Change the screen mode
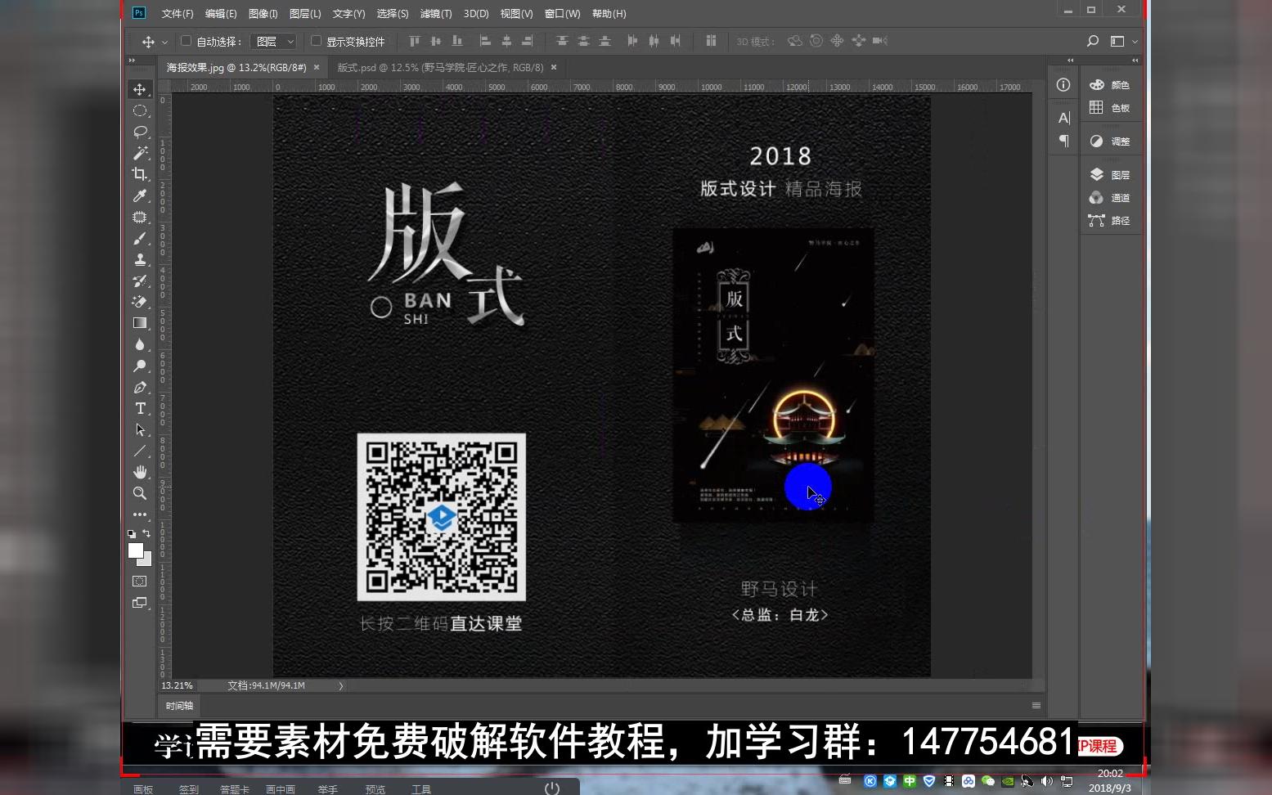Image resolution: width=1272 pixels, height=795 pixels. click(140, 603)
